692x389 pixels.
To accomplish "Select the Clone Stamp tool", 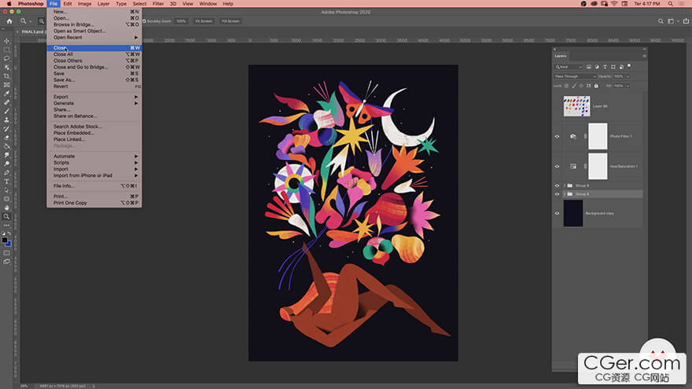I will click(x=6, y=120).
